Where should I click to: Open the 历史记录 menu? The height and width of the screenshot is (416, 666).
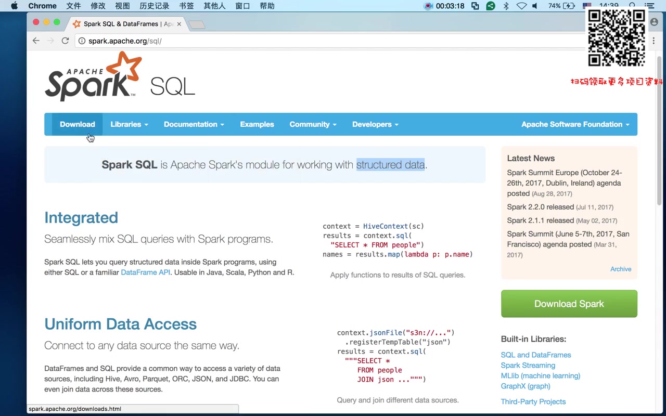[155, 6]
